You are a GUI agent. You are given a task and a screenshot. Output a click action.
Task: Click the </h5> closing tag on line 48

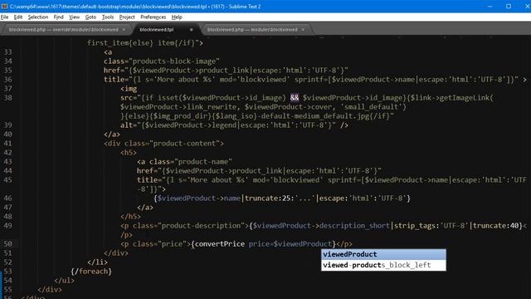pos(130,216)
